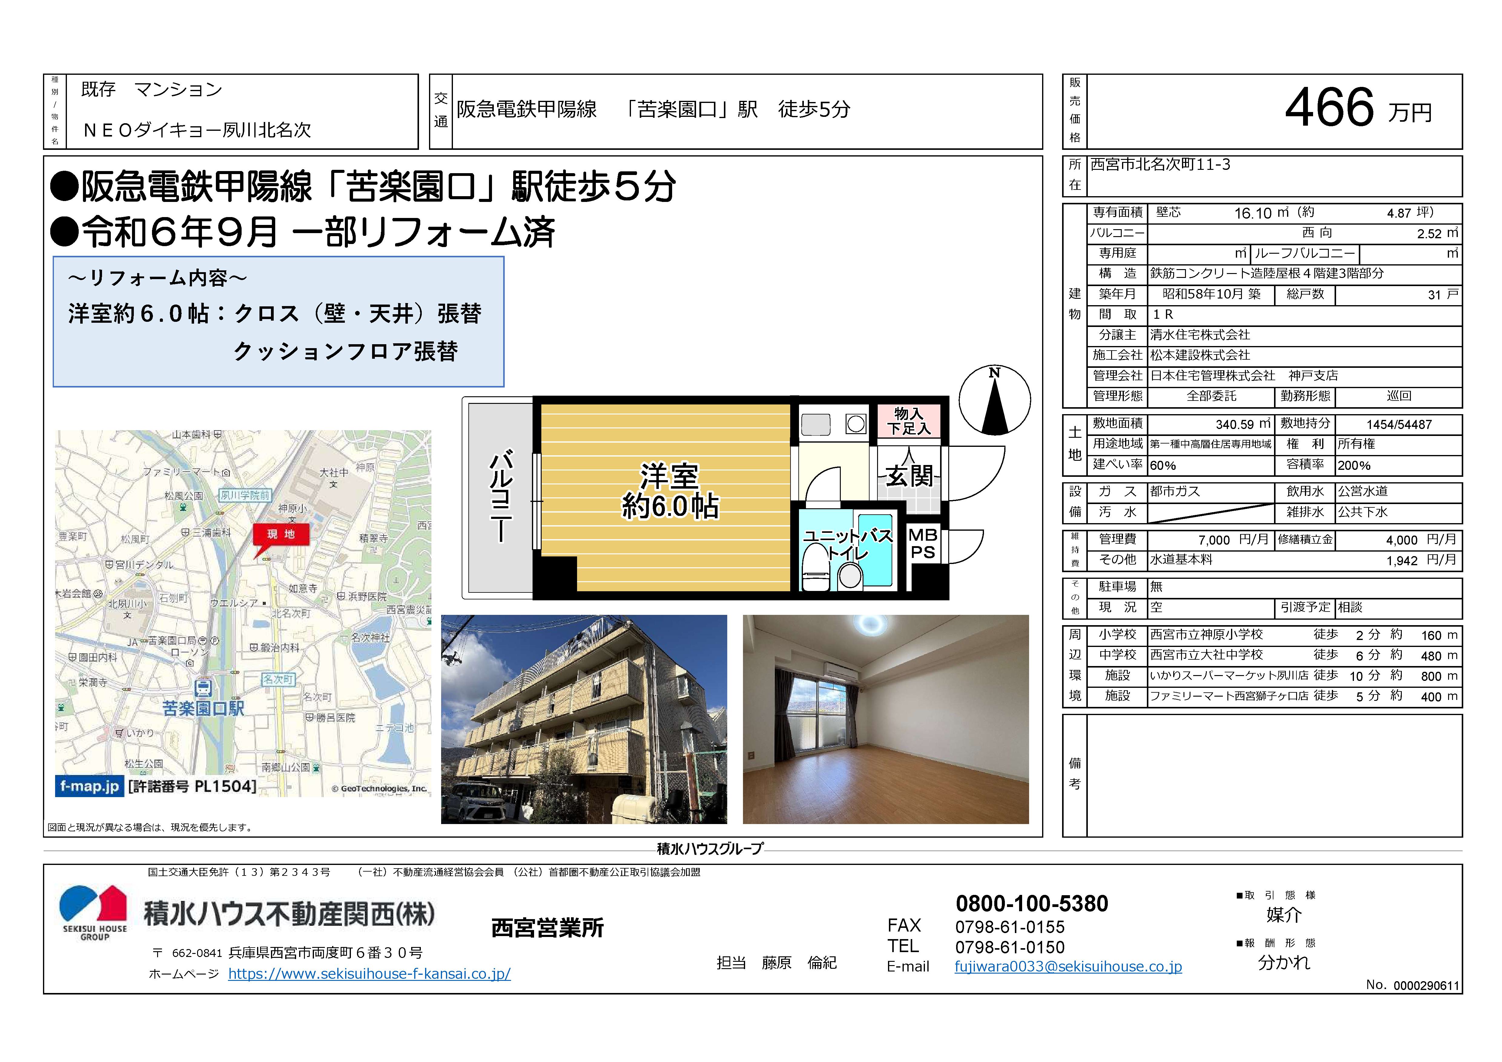
Task: Click the f-map.jp logo badge
Action: coord(89,786)
